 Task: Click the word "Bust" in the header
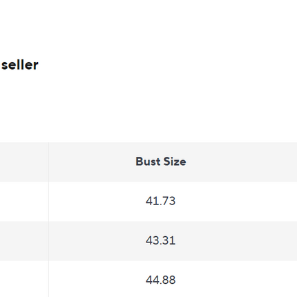(x=148, y=162)
